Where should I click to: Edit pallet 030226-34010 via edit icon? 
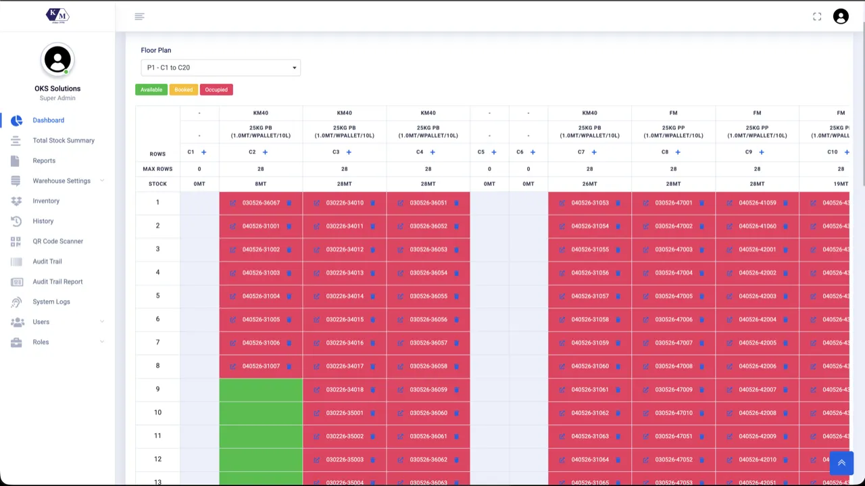(317, 203)
